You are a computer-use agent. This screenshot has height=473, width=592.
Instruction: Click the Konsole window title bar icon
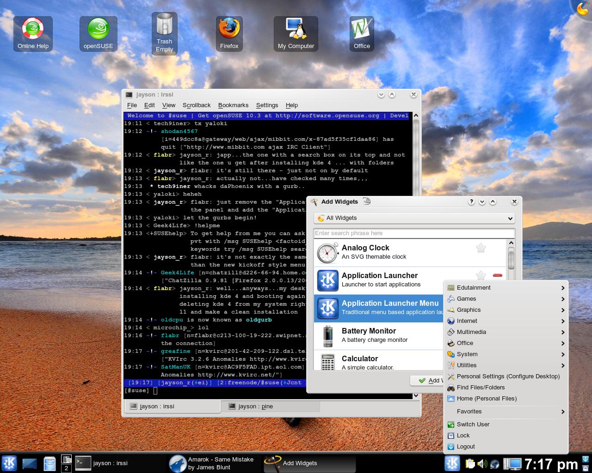pos(129,95)
